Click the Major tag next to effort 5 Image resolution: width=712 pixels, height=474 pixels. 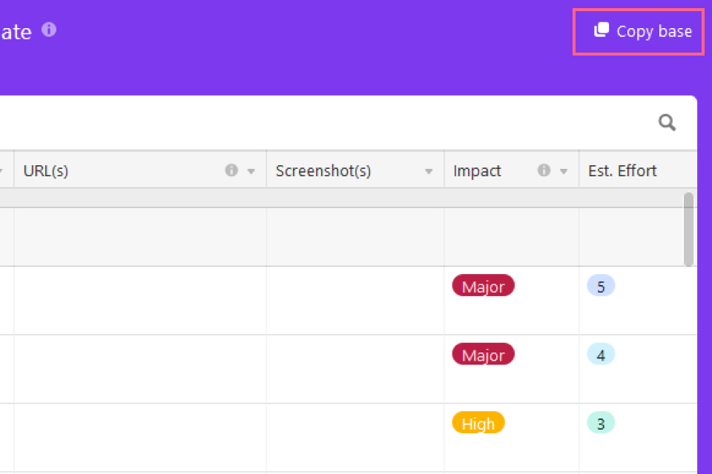(x=483, y=286)
